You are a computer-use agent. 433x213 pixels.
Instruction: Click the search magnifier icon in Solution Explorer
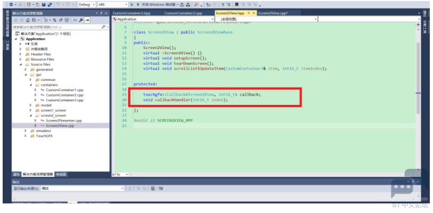pos(103,27)
